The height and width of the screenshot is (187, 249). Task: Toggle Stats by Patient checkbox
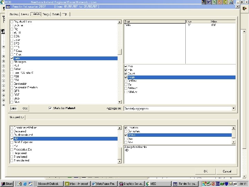coord(50,108)
